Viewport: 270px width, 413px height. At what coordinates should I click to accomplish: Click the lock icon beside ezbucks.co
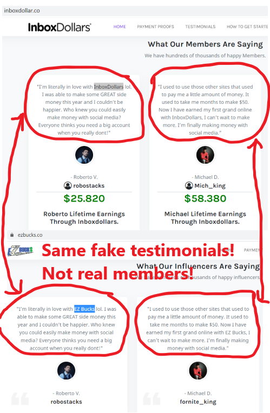(x=12, y=235)
